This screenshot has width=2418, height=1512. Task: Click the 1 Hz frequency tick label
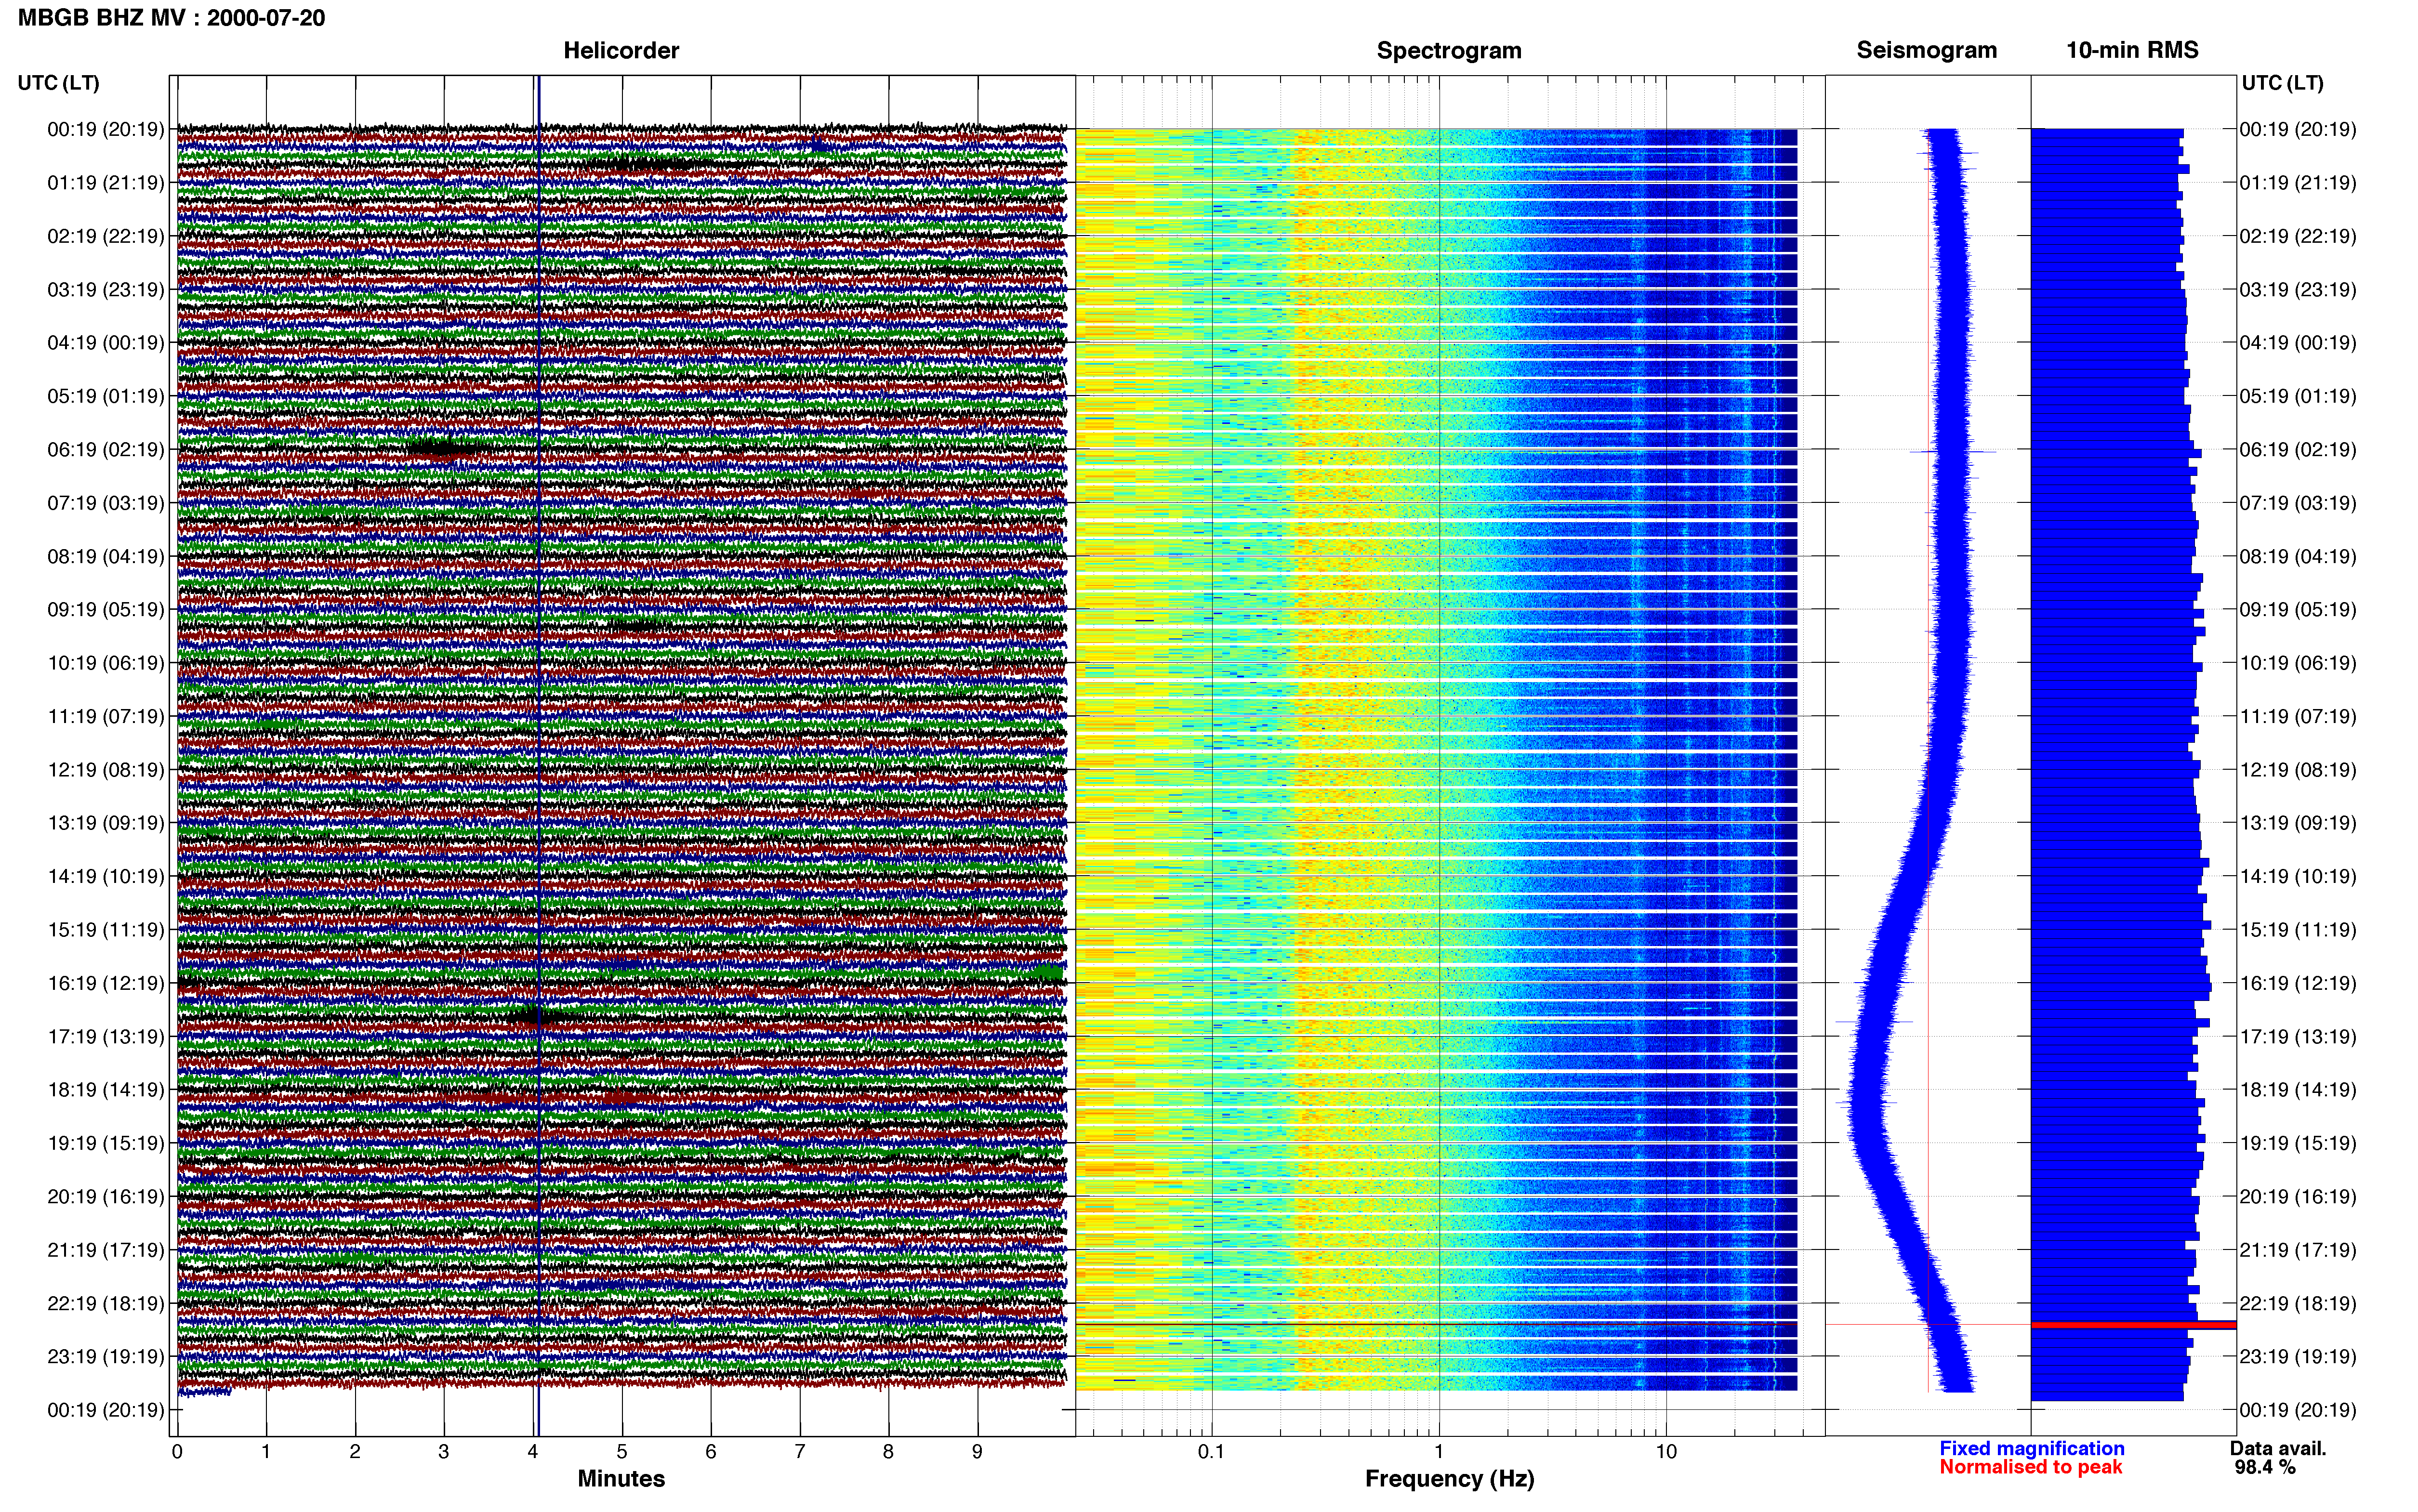point(1439,1452)
